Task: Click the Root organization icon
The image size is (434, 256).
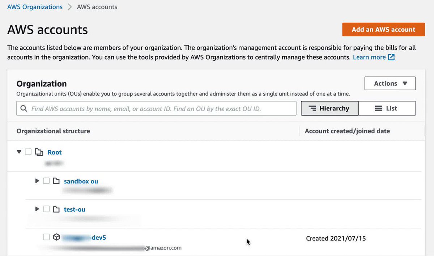Action: coord(39,152)
